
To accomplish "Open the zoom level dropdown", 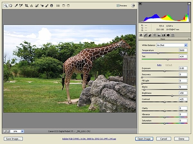I will [22, 131].
